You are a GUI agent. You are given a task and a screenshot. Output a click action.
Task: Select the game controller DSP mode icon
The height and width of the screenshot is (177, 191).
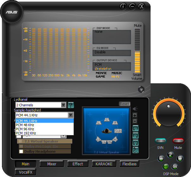point(161,158)
